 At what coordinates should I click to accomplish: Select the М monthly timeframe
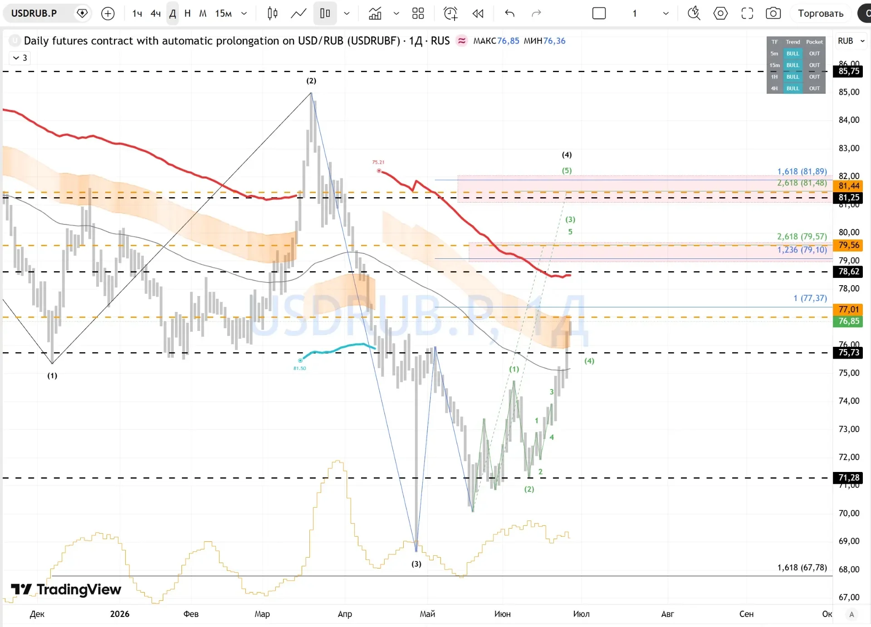203,14
